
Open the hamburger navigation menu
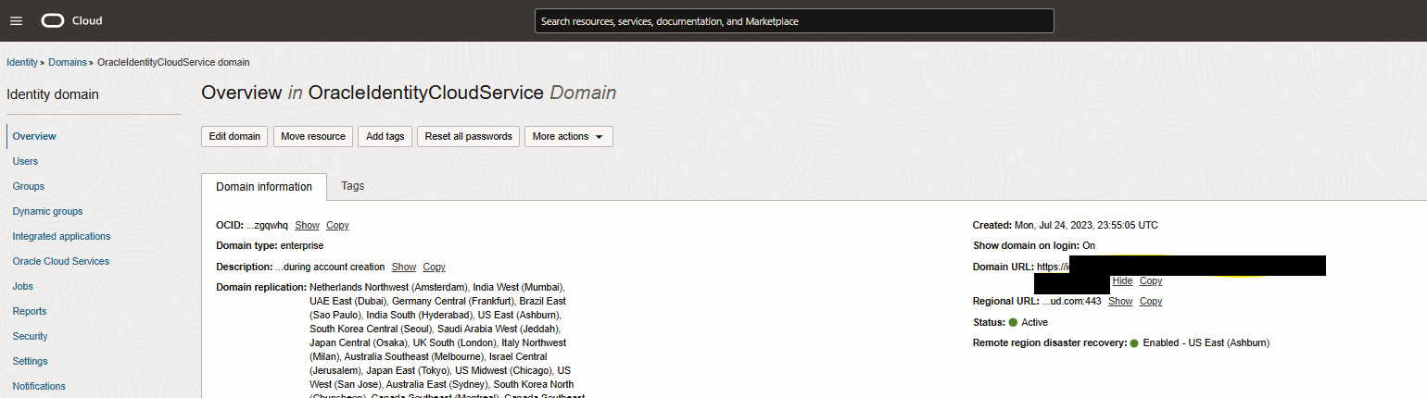click(x=16, y=20)
